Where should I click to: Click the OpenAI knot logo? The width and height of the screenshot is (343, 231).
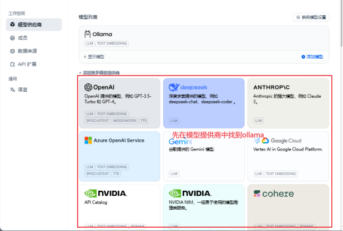(x=88, y=87)
